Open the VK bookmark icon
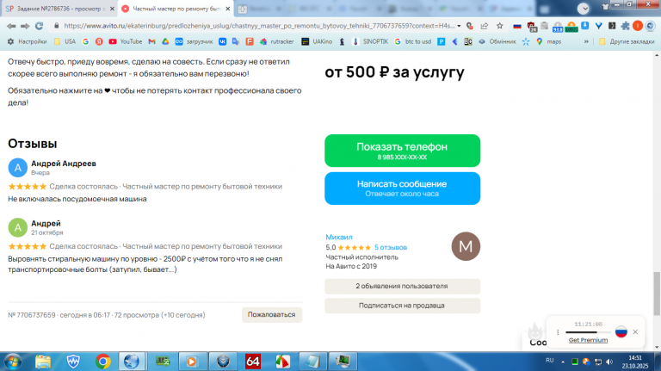Image resolution: width=661 pixels, height=371 pixels. 222,41
